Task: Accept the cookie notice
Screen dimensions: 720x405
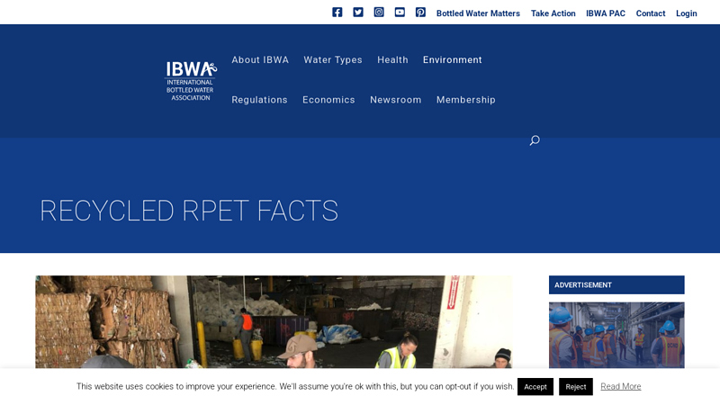Action: tap(535, 387)
